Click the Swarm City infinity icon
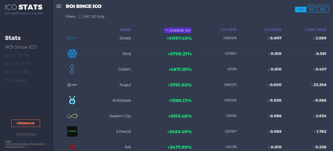333x151 pixels. point(72,116)
